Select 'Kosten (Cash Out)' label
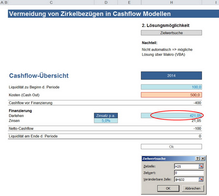This screenshot has height=196, width=219. pos(24,95)
